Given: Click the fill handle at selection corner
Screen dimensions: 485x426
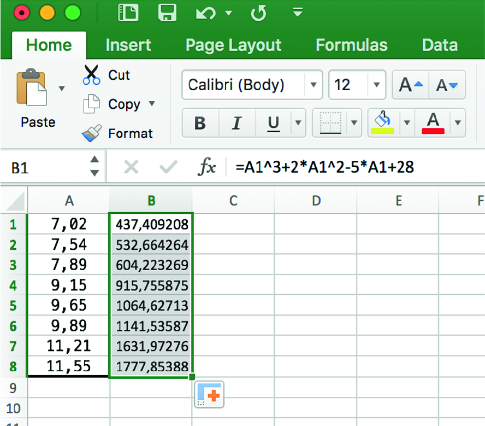Looking at the screenshot, I should coord(192,377).
